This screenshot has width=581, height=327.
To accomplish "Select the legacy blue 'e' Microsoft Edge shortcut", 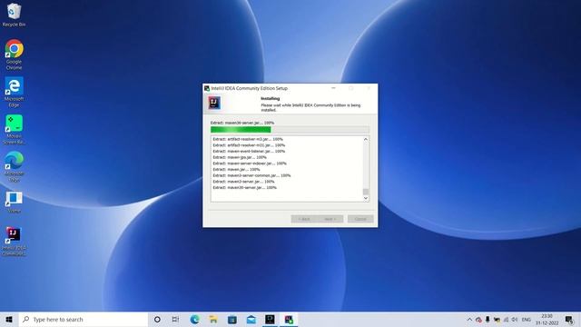I will [15, 92].
